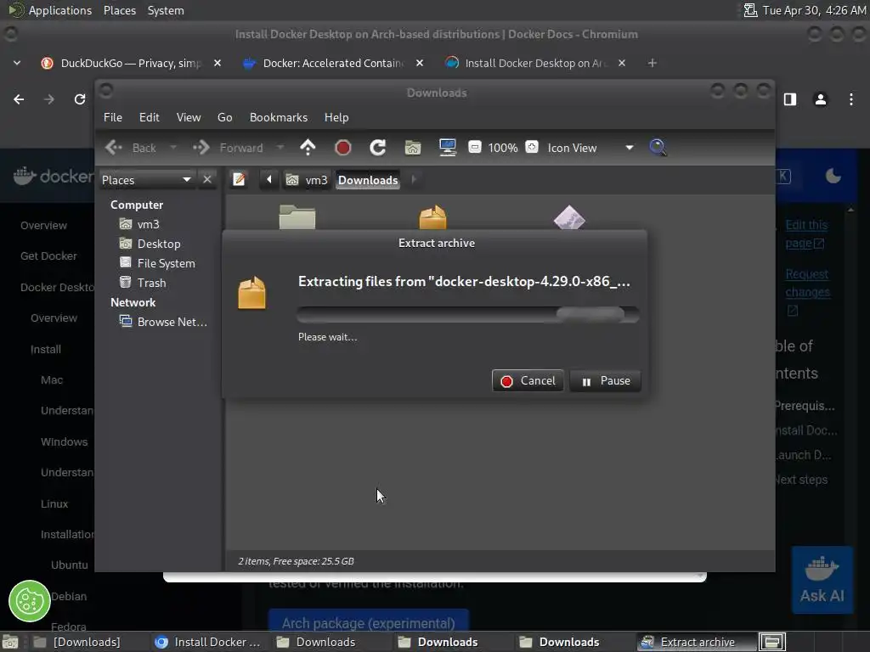
Task: Reload the Chromium page
Action: point(80,99)
